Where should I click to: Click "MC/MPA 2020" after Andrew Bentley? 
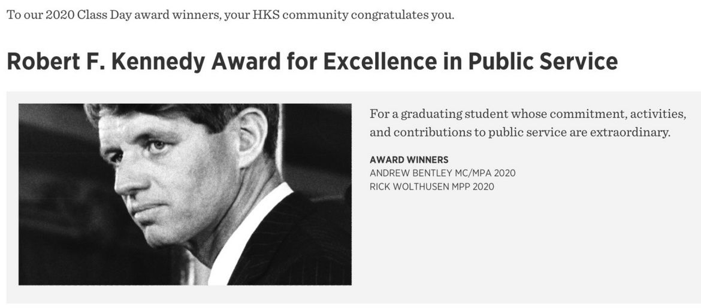click(x=485, y=173)
